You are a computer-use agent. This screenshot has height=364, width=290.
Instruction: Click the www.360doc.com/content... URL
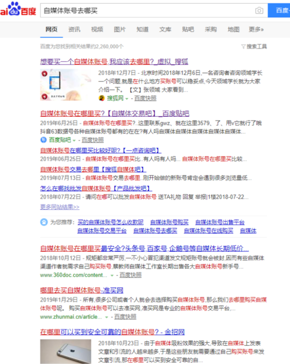tap(74, 275)
